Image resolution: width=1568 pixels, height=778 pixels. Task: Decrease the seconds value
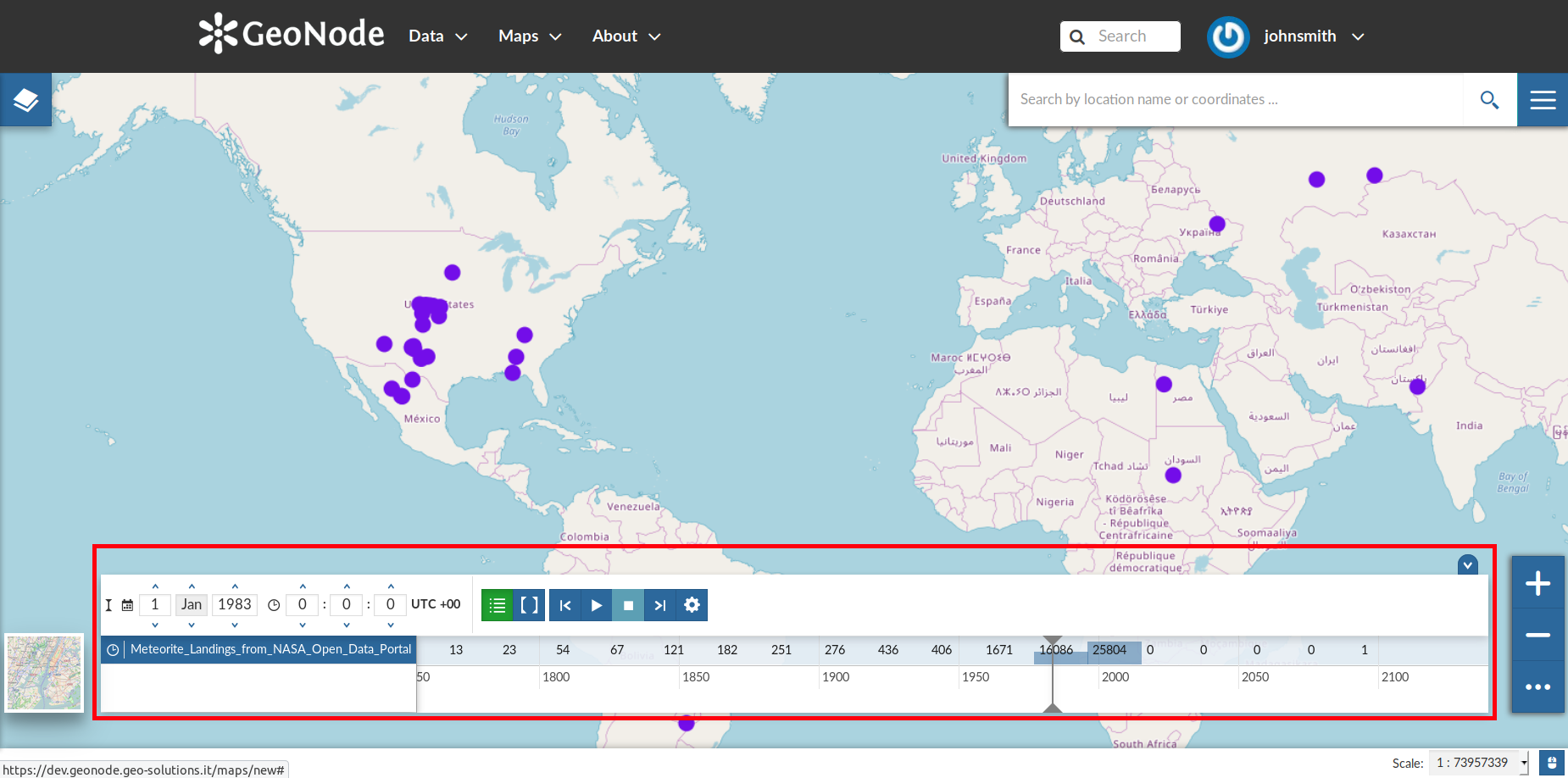tap(391, 625)
